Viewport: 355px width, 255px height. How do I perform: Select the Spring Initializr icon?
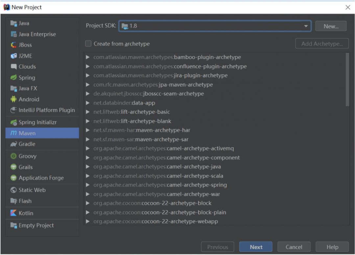pyautogui.click(x=13, y=122)
